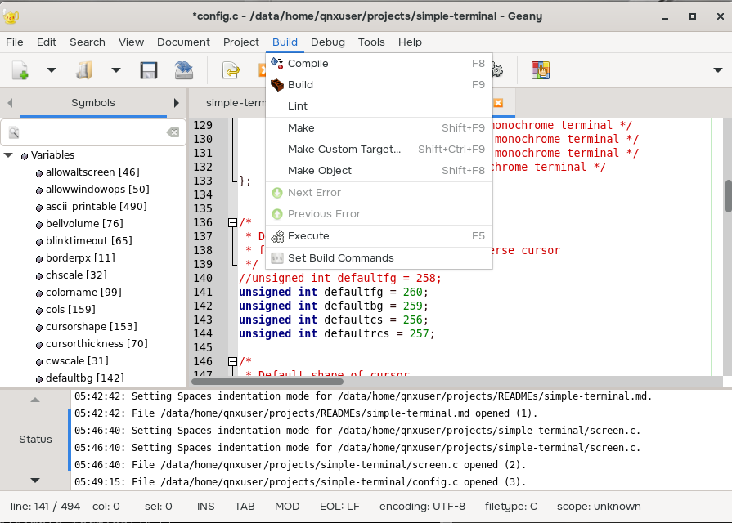This screenshot has width=732, height=523.
Task: Click the Save All toolbar icon
Action: tap(184, 71)
